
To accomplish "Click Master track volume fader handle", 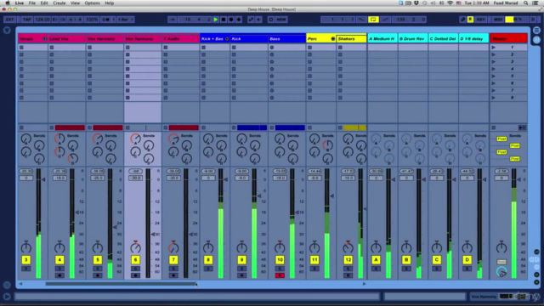I will (519, 179).
